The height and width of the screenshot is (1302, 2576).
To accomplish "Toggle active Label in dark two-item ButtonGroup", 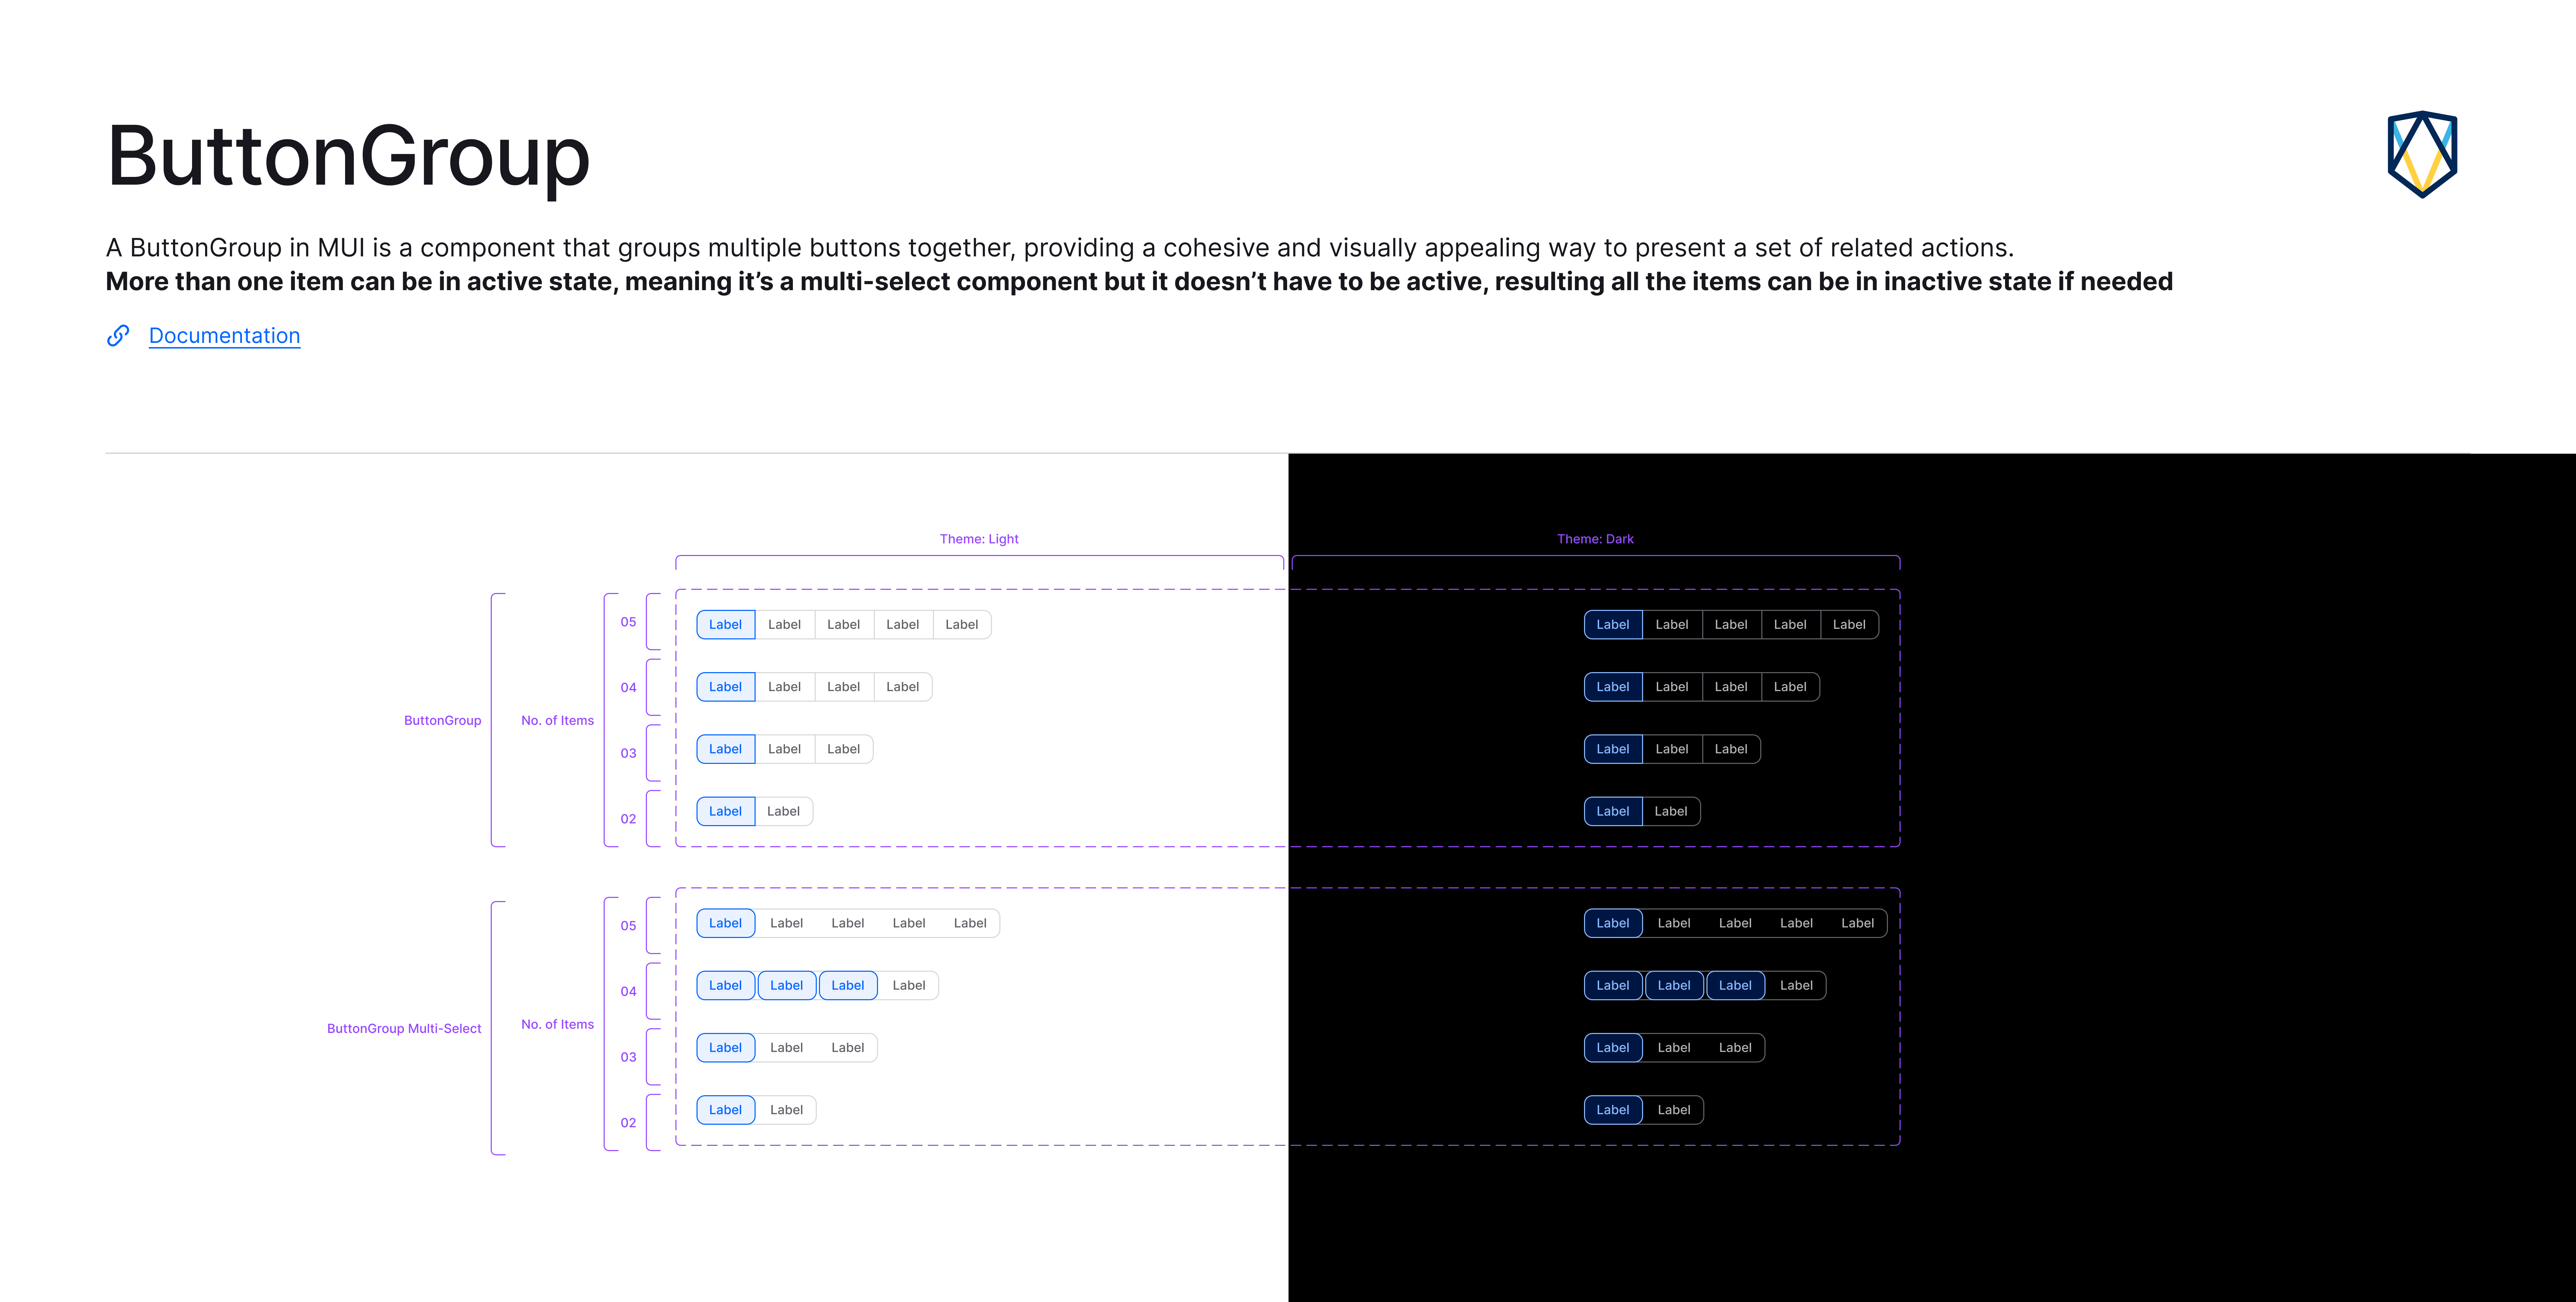I will pyautogui.click(x=1613, y=811).
